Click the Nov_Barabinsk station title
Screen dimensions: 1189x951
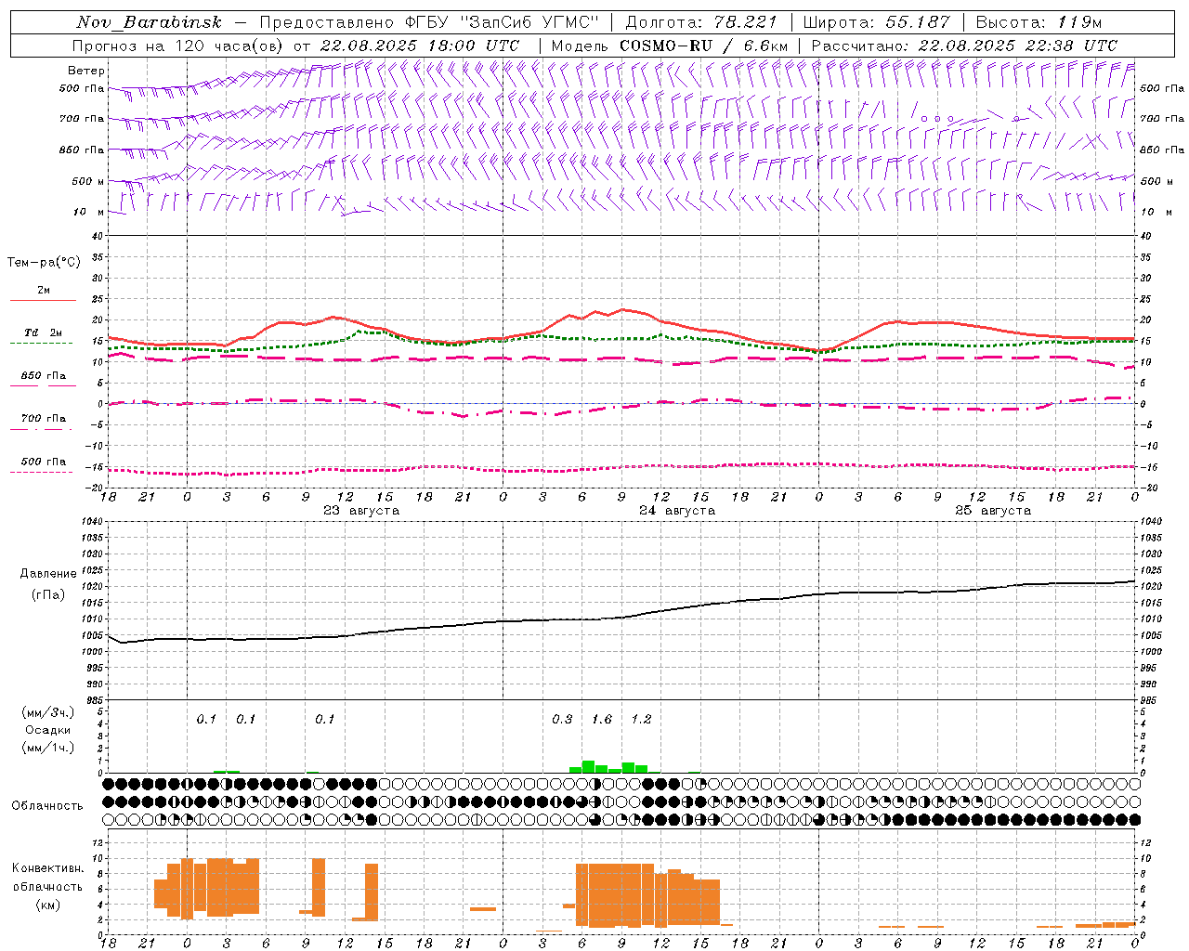click(149, 22)
